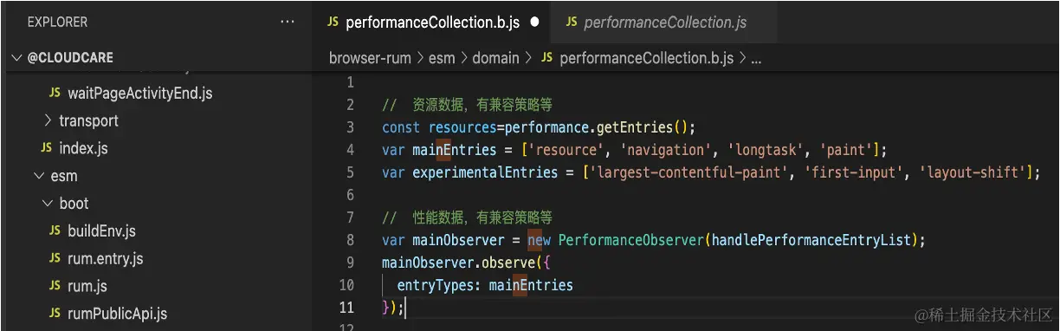Click EXPLORER panel title
This screenshot has width=1060, height=331.
point(57,23)
